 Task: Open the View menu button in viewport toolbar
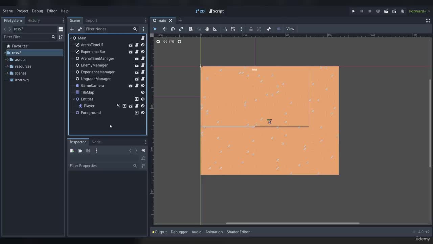pyautogui.click(x=290, y=29)
